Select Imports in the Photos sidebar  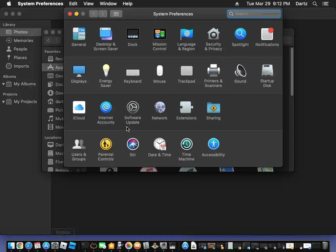click(21, 66)
